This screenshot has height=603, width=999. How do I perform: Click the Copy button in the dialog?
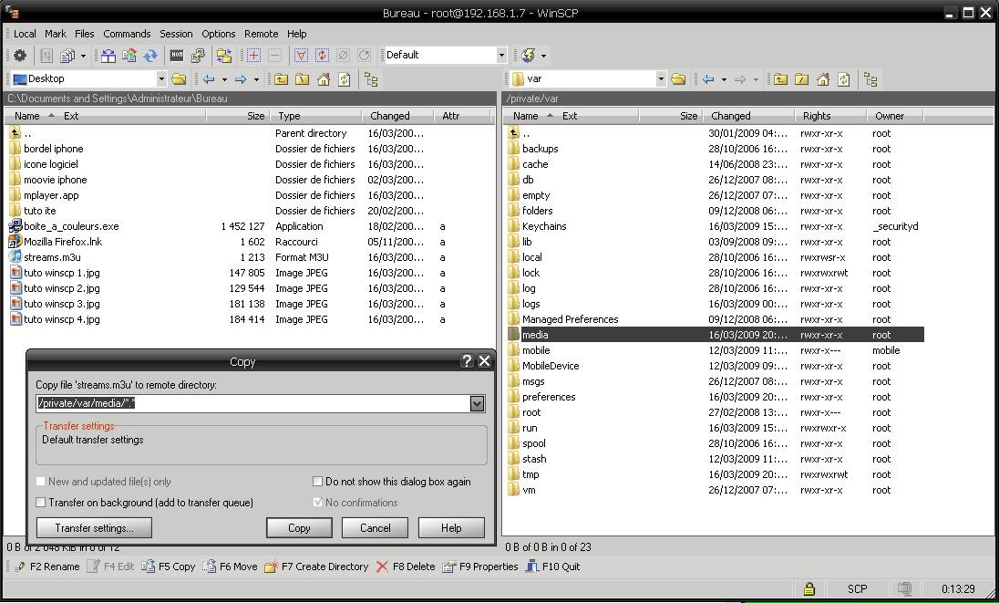(299, 527)
